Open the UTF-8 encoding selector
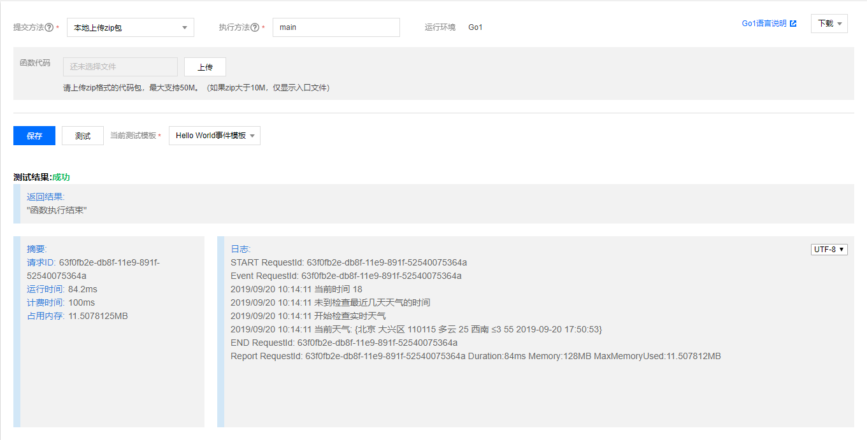 (x=829, y=250)
